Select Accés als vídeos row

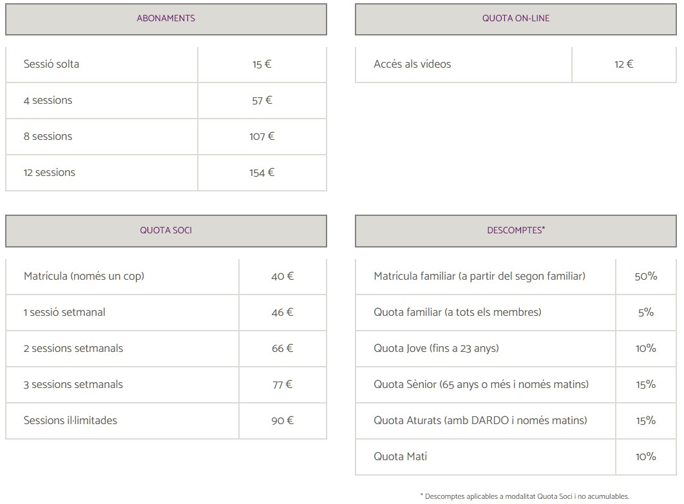click(516, 64)
